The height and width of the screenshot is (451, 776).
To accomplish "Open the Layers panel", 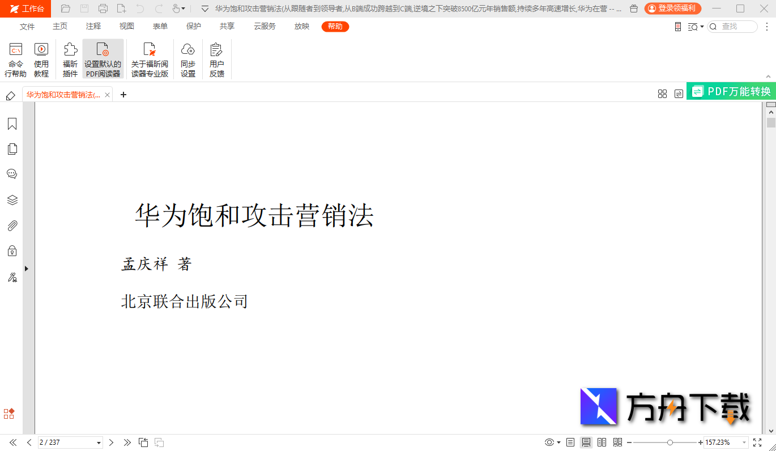I will (x=12, y=199).
